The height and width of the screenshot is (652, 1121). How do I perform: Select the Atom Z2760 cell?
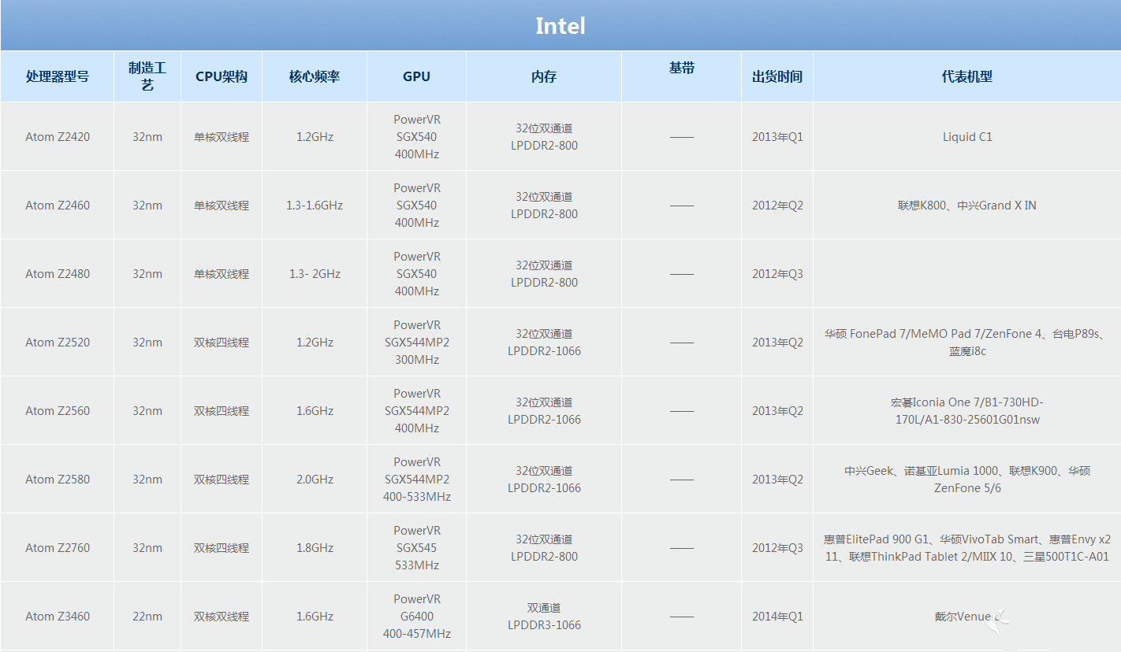click(x=58, y=548)
